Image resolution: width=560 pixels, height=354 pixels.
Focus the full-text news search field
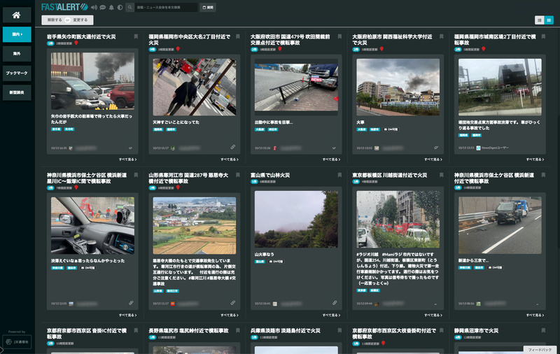[x=166, y=7]
